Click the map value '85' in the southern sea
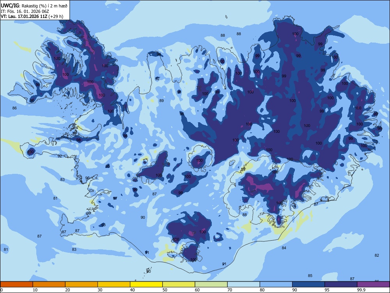This screenshot has width=390, height=293. tap(310, 276)
